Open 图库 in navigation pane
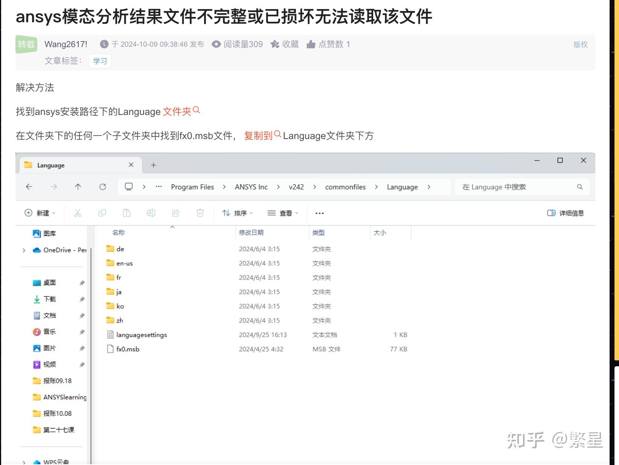The image size is (619, 465). coord(44,234)
